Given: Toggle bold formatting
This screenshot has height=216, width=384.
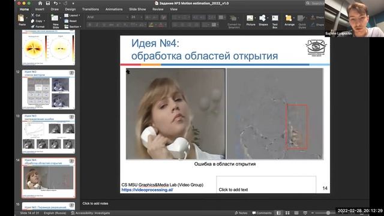Looking at the screenshot, I should coord(90,25).
